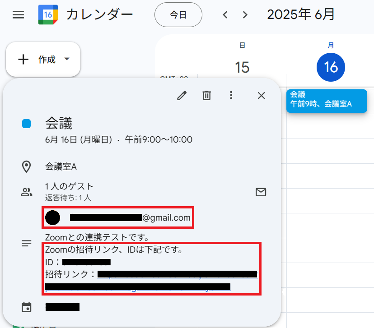Navigate to the previous week arrow
This screenshot has width=374, height=328.
pos(225,15)
